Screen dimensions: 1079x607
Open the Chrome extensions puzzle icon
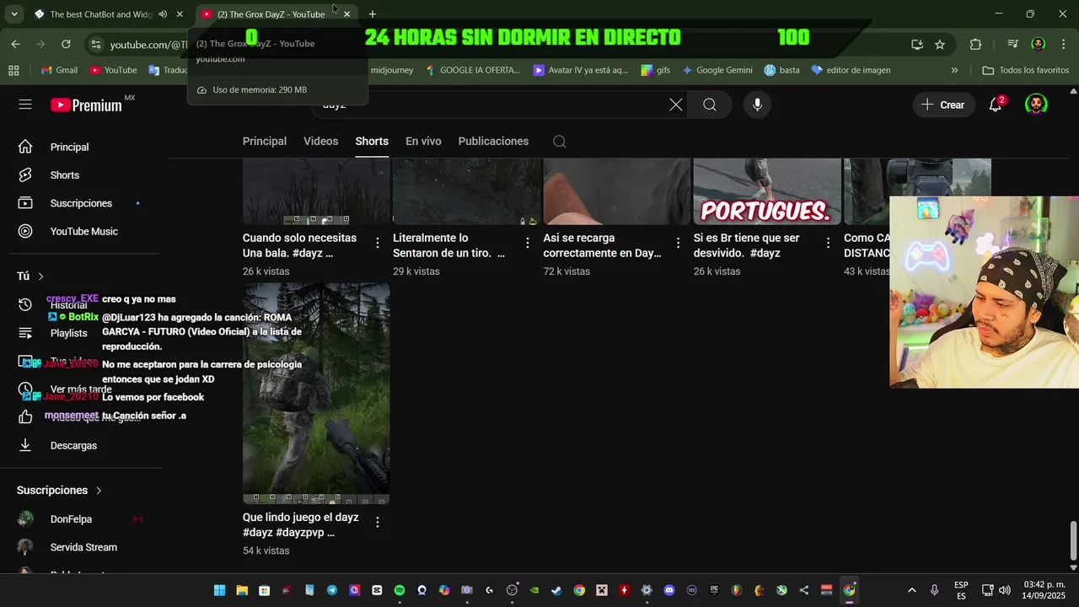pyautogui.click(x=975, y=44)
